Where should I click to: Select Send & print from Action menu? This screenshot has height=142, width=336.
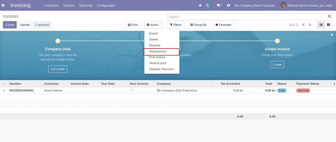(162, 63)
